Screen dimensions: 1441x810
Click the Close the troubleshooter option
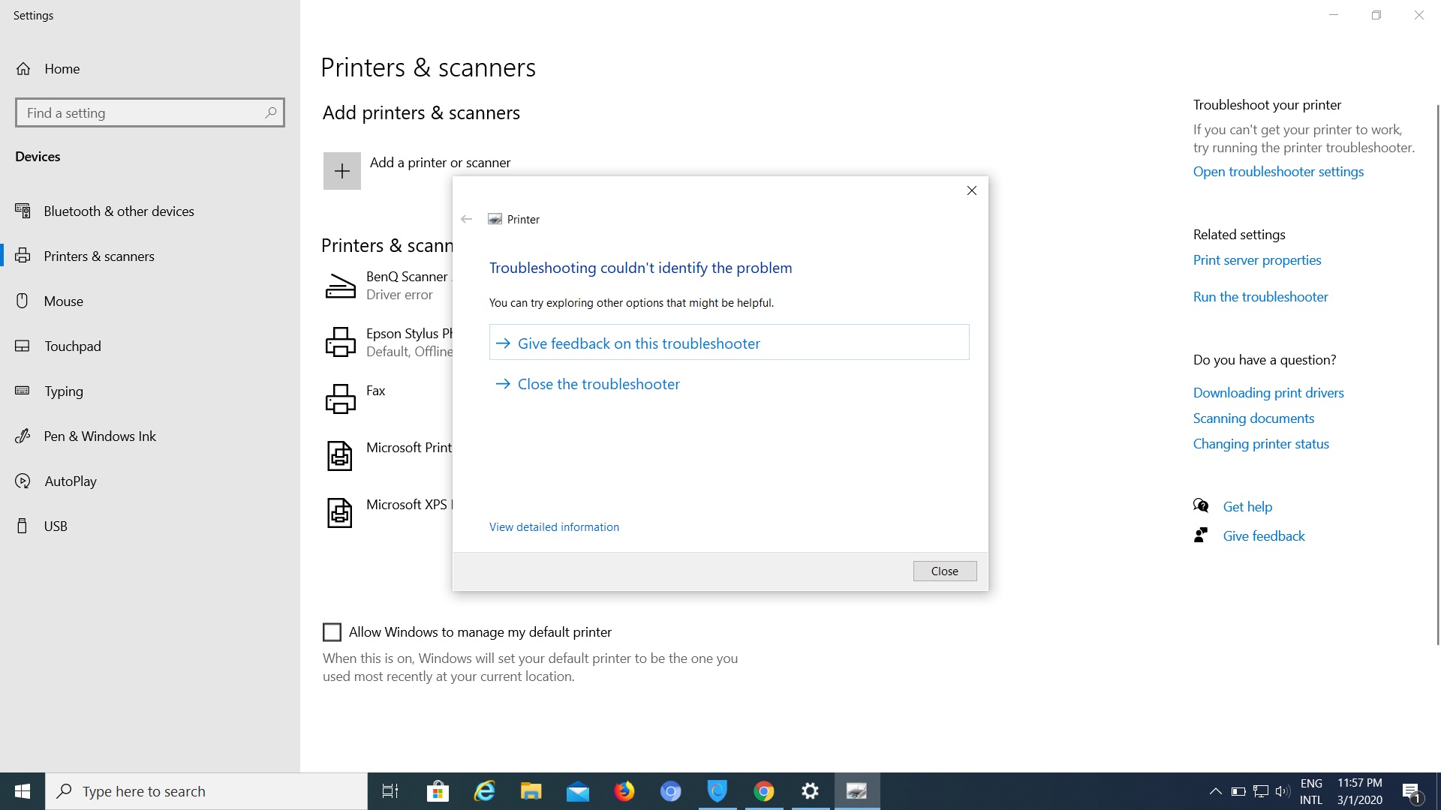[x=599, y=384]
